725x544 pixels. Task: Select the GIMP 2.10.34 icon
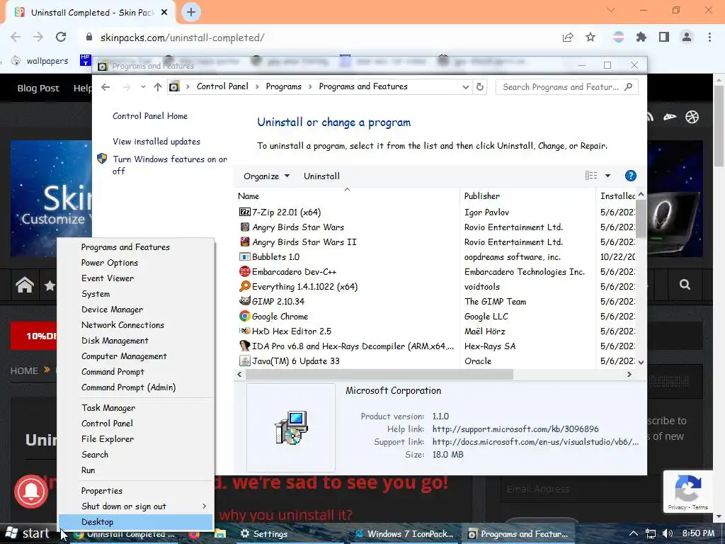[244, 301]
